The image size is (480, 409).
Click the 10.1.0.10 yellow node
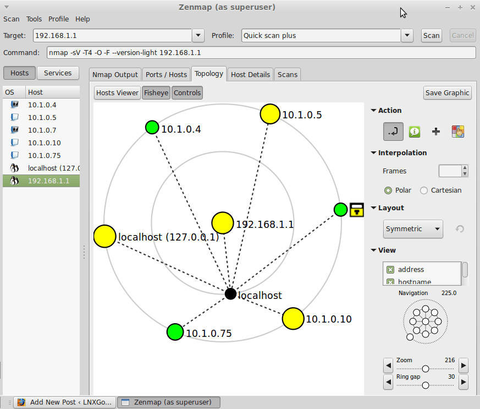tap(293, 319)
